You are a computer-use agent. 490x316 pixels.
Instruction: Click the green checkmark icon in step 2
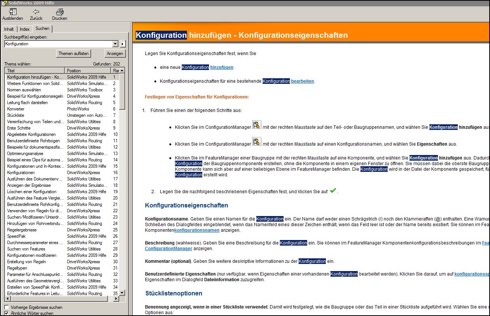(x=333, y=191)
